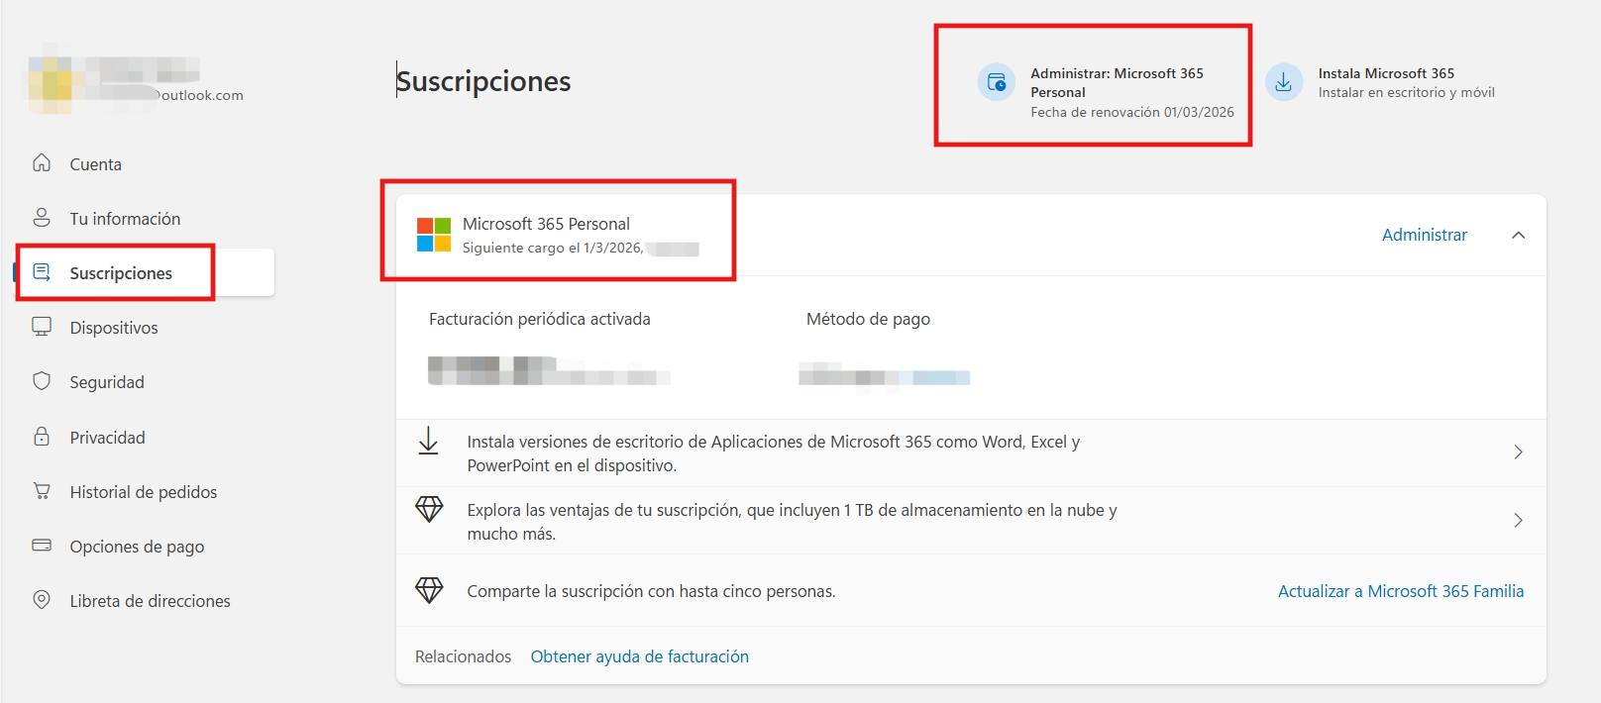This screenshot has width=1601, height=703.
Task: Click the Tu información person icon
Action: (x=42, y=217)
